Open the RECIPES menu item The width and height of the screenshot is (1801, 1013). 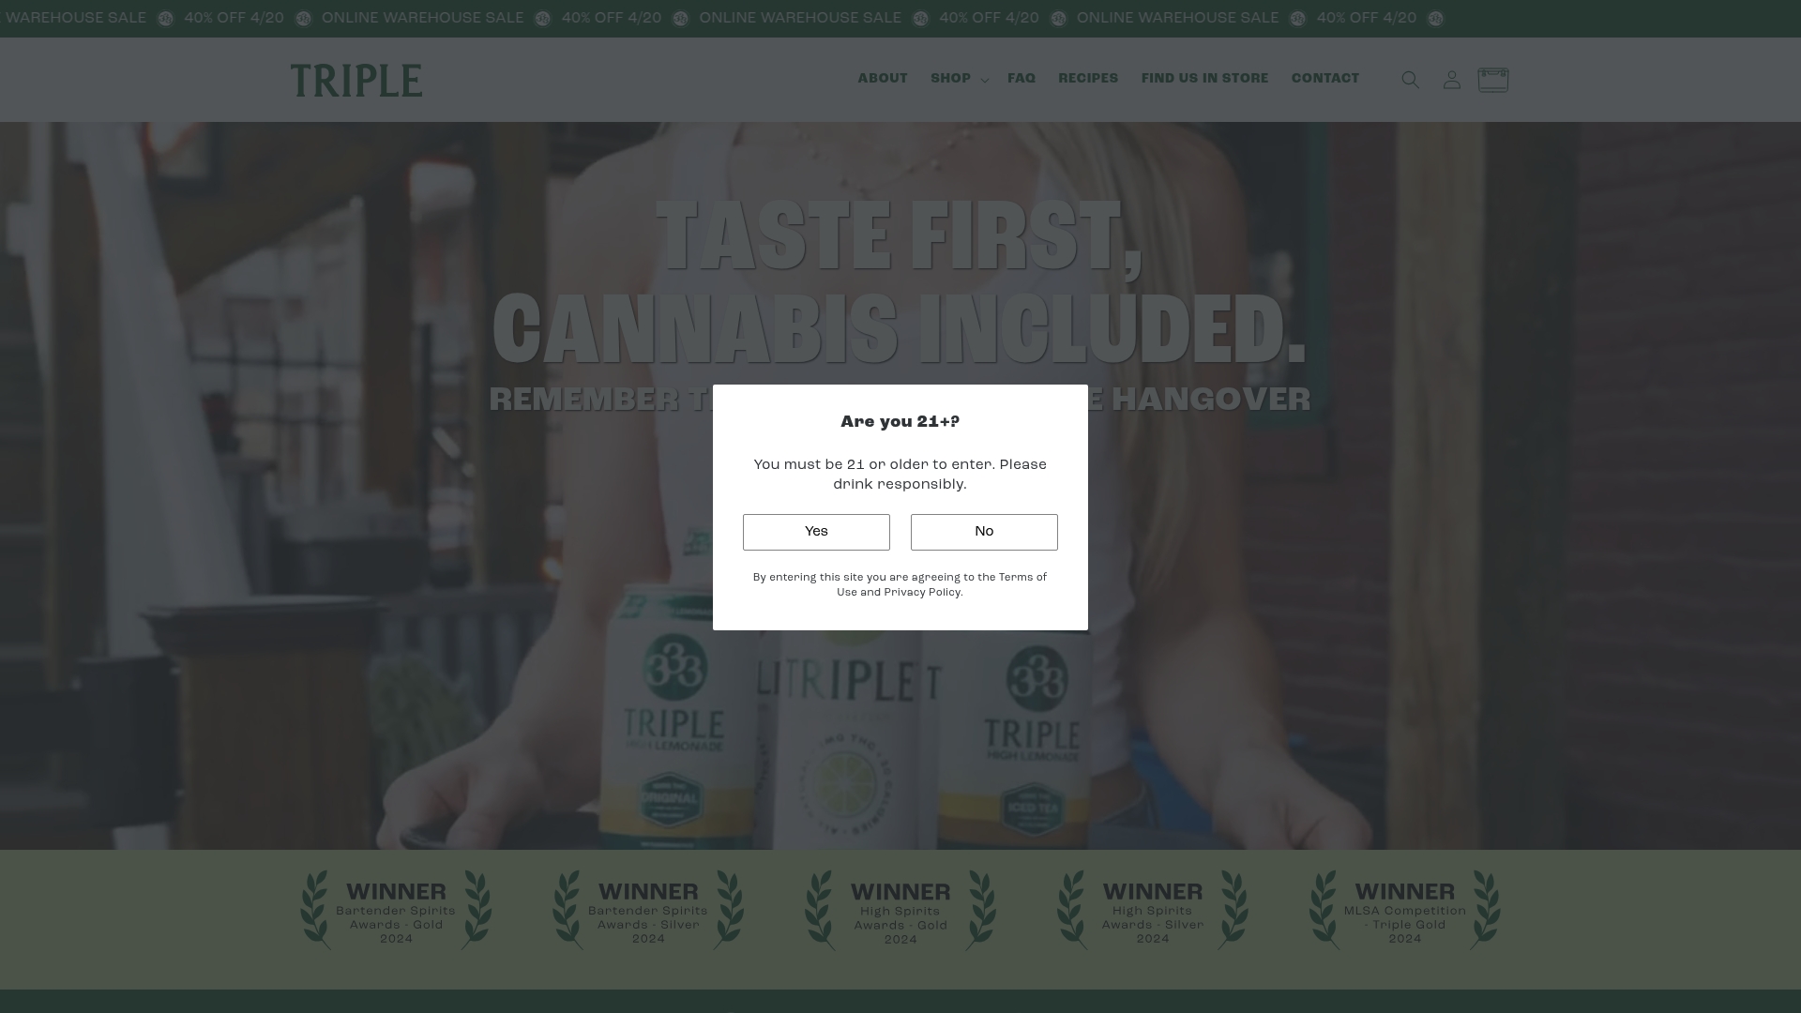(1087, 80)
